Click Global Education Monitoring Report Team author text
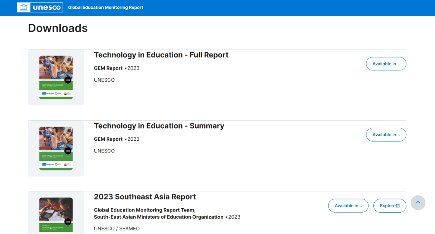The image size is (435, 234). (x=145, y=210)
